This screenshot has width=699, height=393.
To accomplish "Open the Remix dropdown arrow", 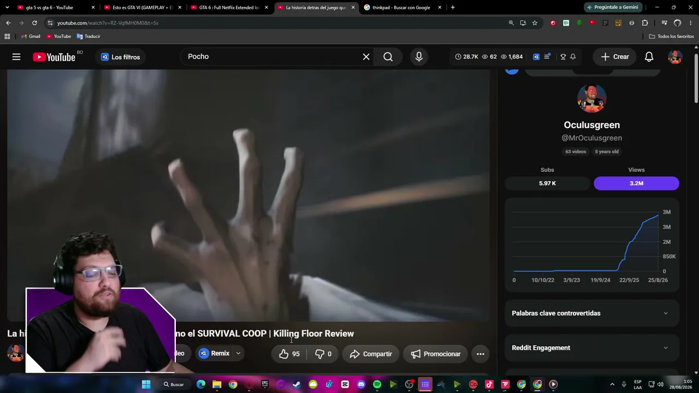I will point(238,354).
